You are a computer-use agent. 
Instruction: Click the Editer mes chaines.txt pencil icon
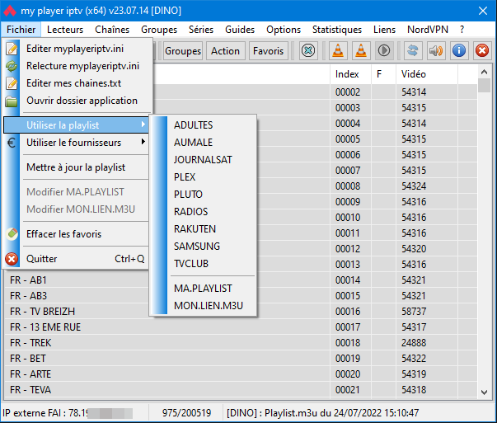[x=12, y=83]
